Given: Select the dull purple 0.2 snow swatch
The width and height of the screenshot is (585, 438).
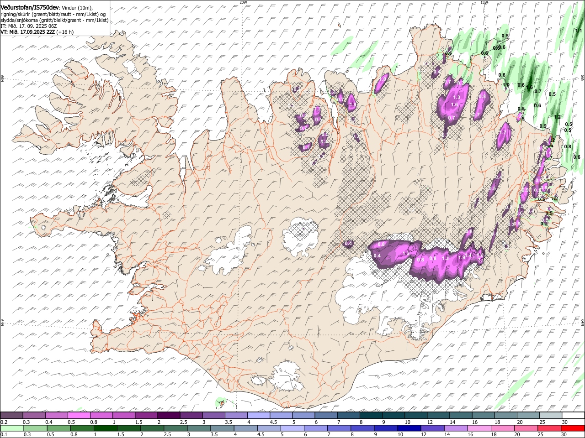Looking at the screenshot, I should click(x=11, y=415).
